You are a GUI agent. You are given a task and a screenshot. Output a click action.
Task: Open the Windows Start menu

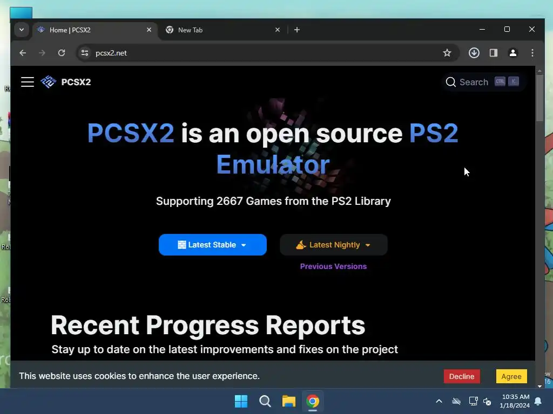point(241,401)
